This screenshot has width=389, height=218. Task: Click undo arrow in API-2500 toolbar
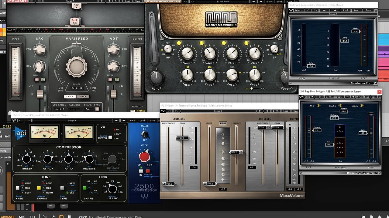21,121
